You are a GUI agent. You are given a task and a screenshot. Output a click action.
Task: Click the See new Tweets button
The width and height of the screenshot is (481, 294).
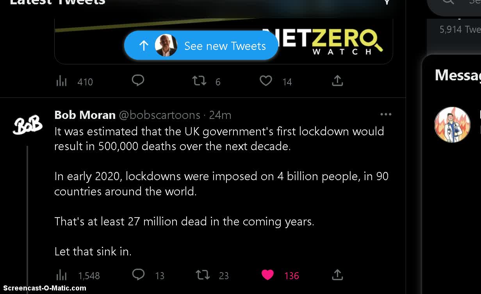point(201,46)
